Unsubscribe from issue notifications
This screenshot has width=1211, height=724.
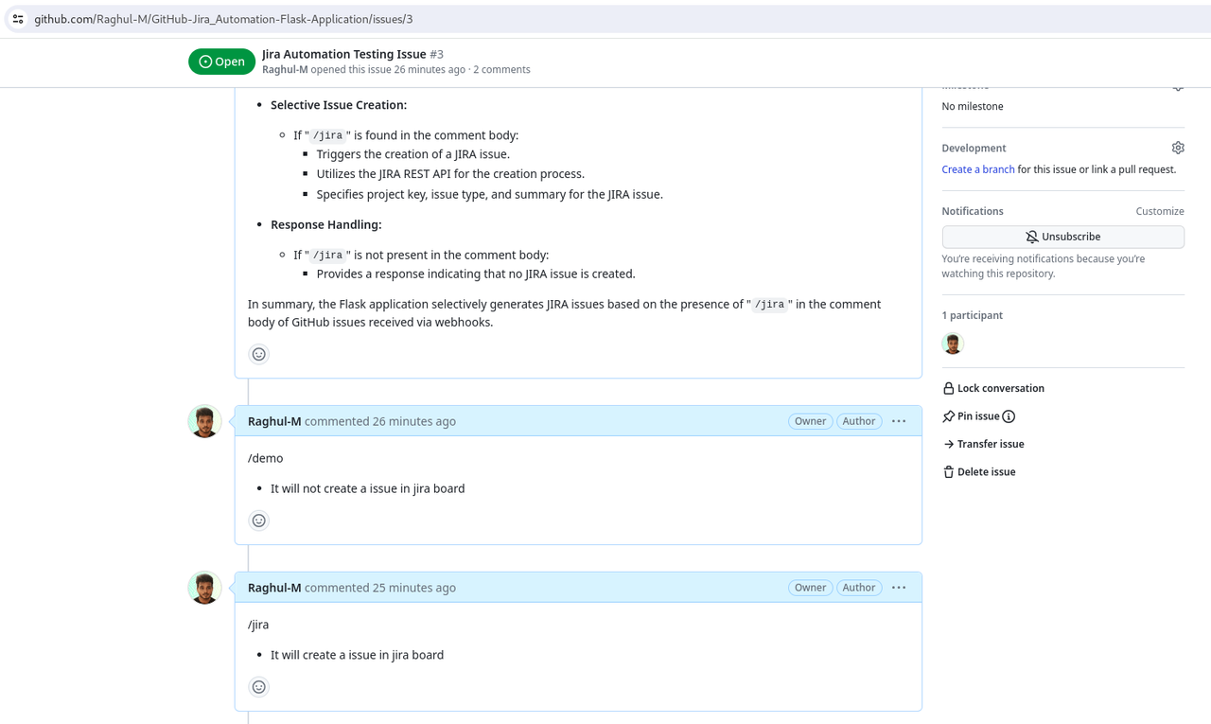(1062, 237)
